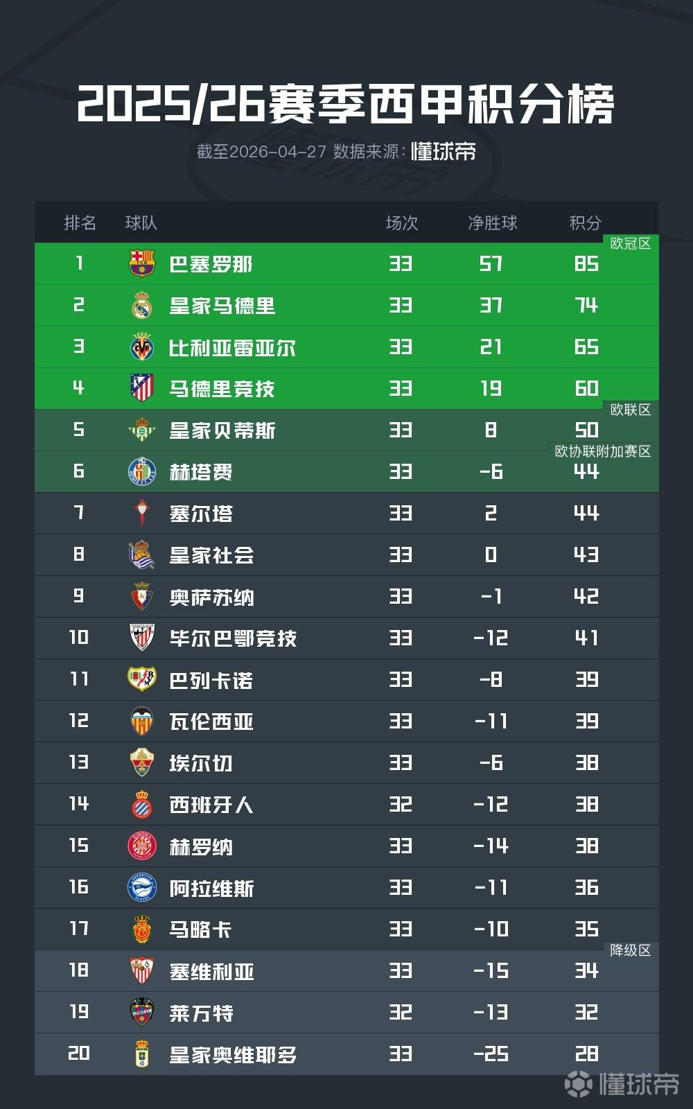Select the Athletic Bilbao crest icon
This screenshot has width=693, height=1109.
pyautogui.click(x=142, y=638)
